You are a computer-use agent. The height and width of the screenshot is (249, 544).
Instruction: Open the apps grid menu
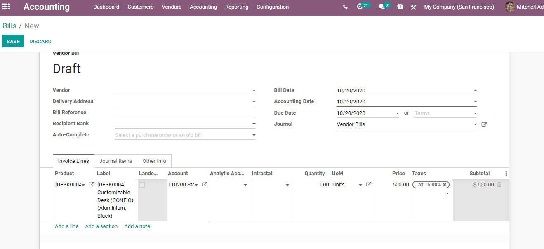click(6, 7)
